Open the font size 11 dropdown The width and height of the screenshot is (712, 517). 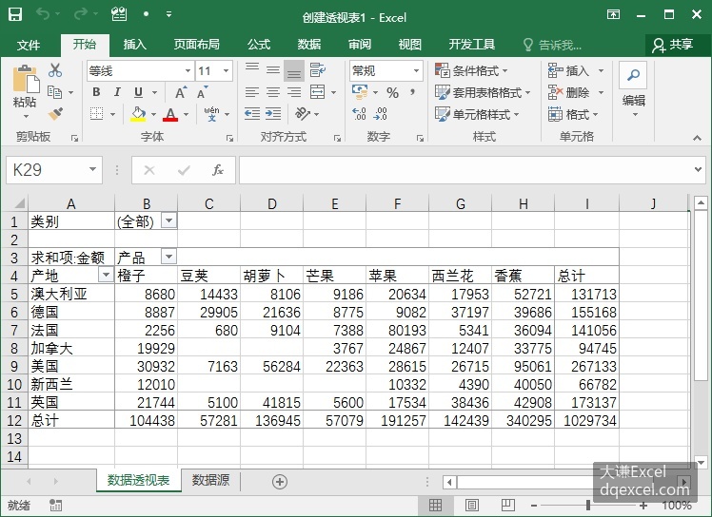coord(226,70)
